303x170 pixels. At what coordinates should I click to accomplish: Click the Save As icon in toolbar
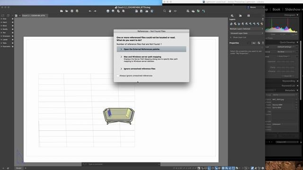click(77, 11)
